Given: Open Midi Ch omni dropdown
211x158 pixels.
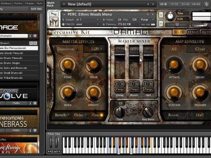Looking at the screenshot, I should coord(98,24).
